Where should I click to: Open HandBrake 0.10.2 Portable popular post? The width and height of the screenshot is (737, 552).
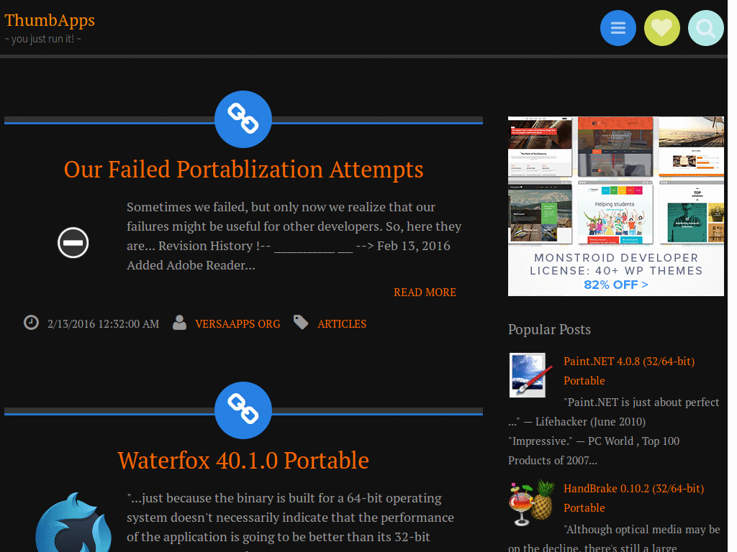[x=633, y=498]
